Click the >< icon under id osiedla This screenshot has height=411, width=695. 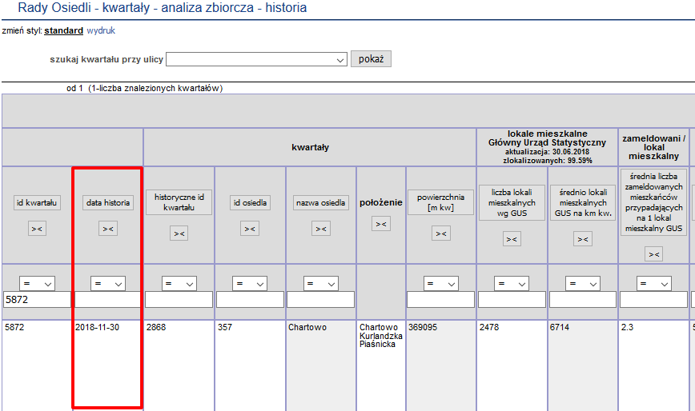point(250,229)
